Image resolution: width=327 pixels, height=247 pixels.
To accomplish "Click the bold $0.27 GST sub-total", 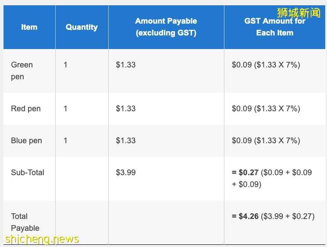I will pos(249,173).
